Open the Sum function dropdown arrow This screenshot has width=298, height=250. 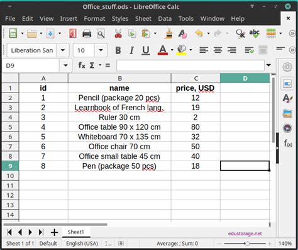click(x=100, y=65)
